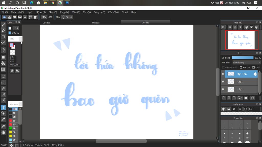Zoom in the Navigator view
Image resolution: width=262 pixels, height=147 pixels.
[230, 27]
